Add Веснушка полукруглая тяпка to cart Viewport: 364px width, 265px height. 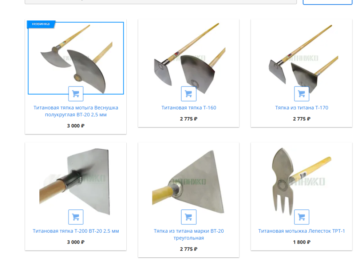click(x=76, y=94)
